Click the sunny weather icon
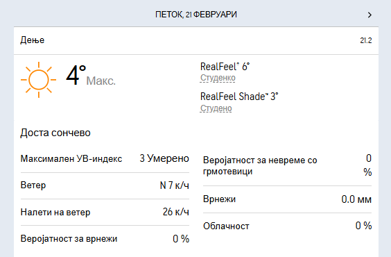Image resolution: width=391 pixels, height=257 pixels. tap(39, 80)
